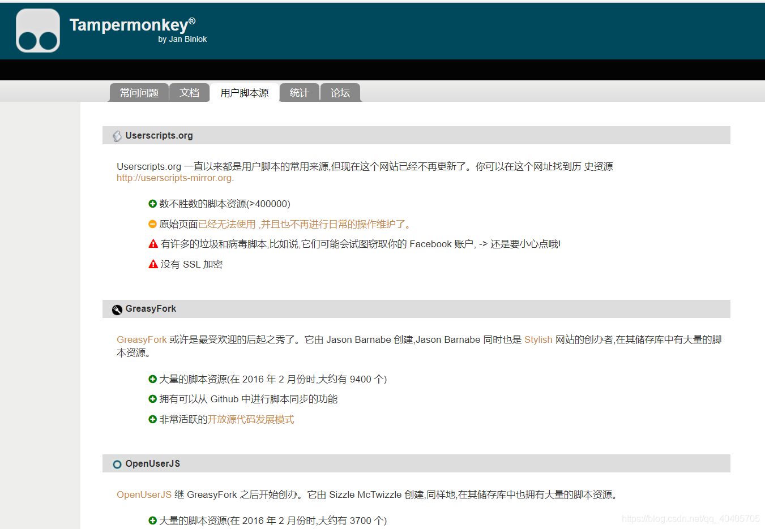
Task: Click red warning icon beside 有许多的垃圾和病毒脚本
Action: point(153,244)
